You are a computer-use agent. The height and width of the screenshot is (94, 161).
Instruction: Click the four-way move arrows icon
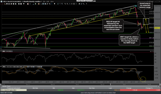point(74,4)
